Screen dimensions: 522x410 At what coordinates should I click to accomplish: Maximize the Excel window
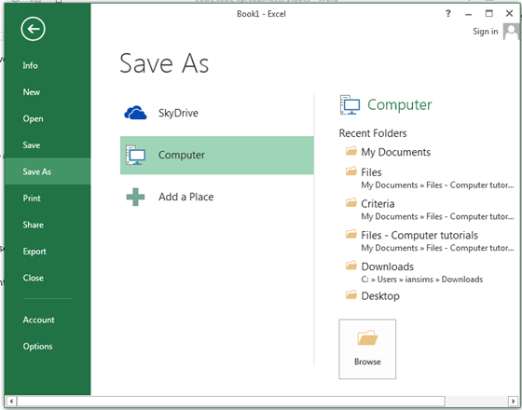[x=488, y=14]
